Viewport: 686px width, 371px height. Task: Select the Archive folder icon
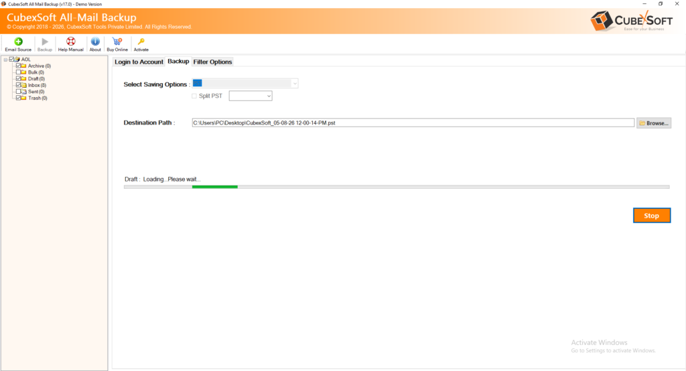coord(23,66)
